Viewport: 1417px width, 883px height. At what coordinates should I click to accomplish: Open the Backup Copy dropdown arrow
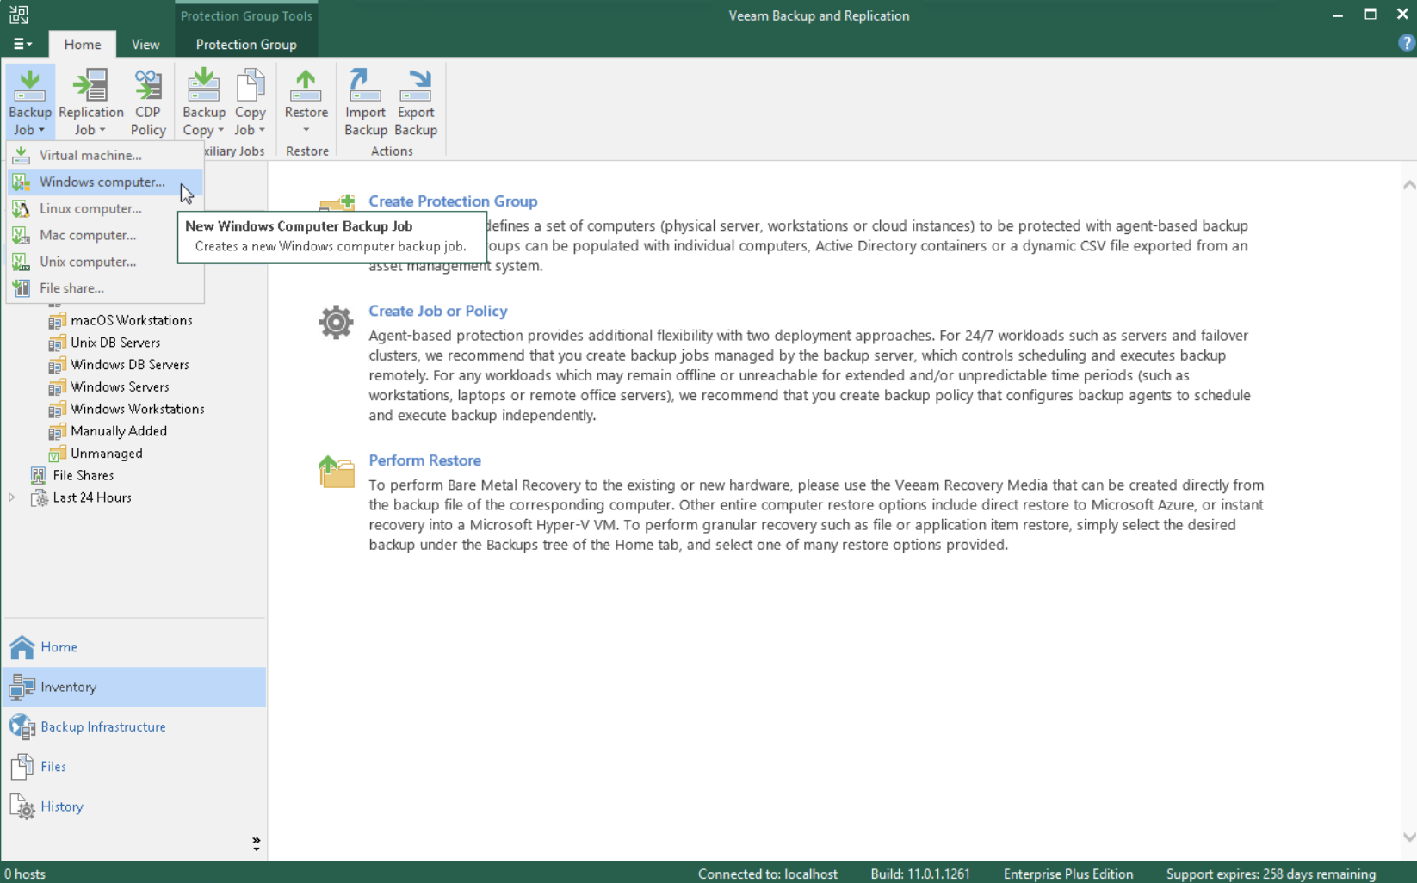coord(220,131)
